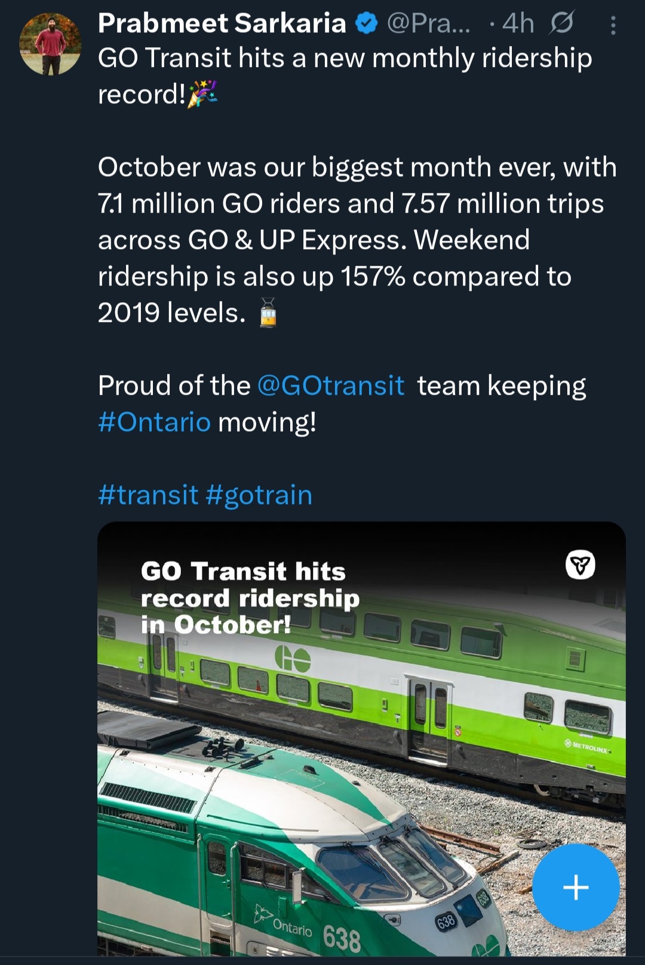Open the @GOtransit mention link
The image size is (645, 965).
[330, 386]
